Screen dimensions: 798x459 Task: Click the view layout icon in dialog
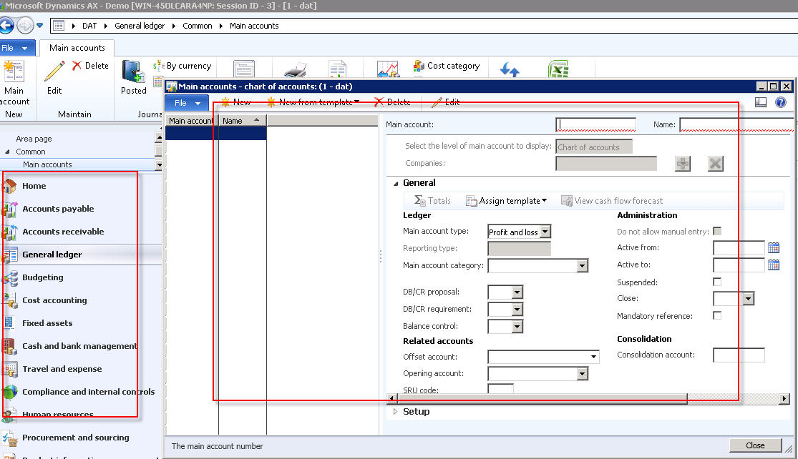(760, 102)
